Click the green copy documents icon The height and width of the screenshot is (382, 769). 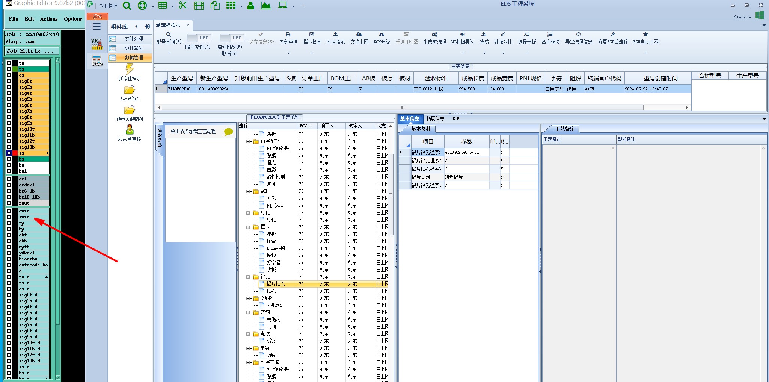click(215, 5)
